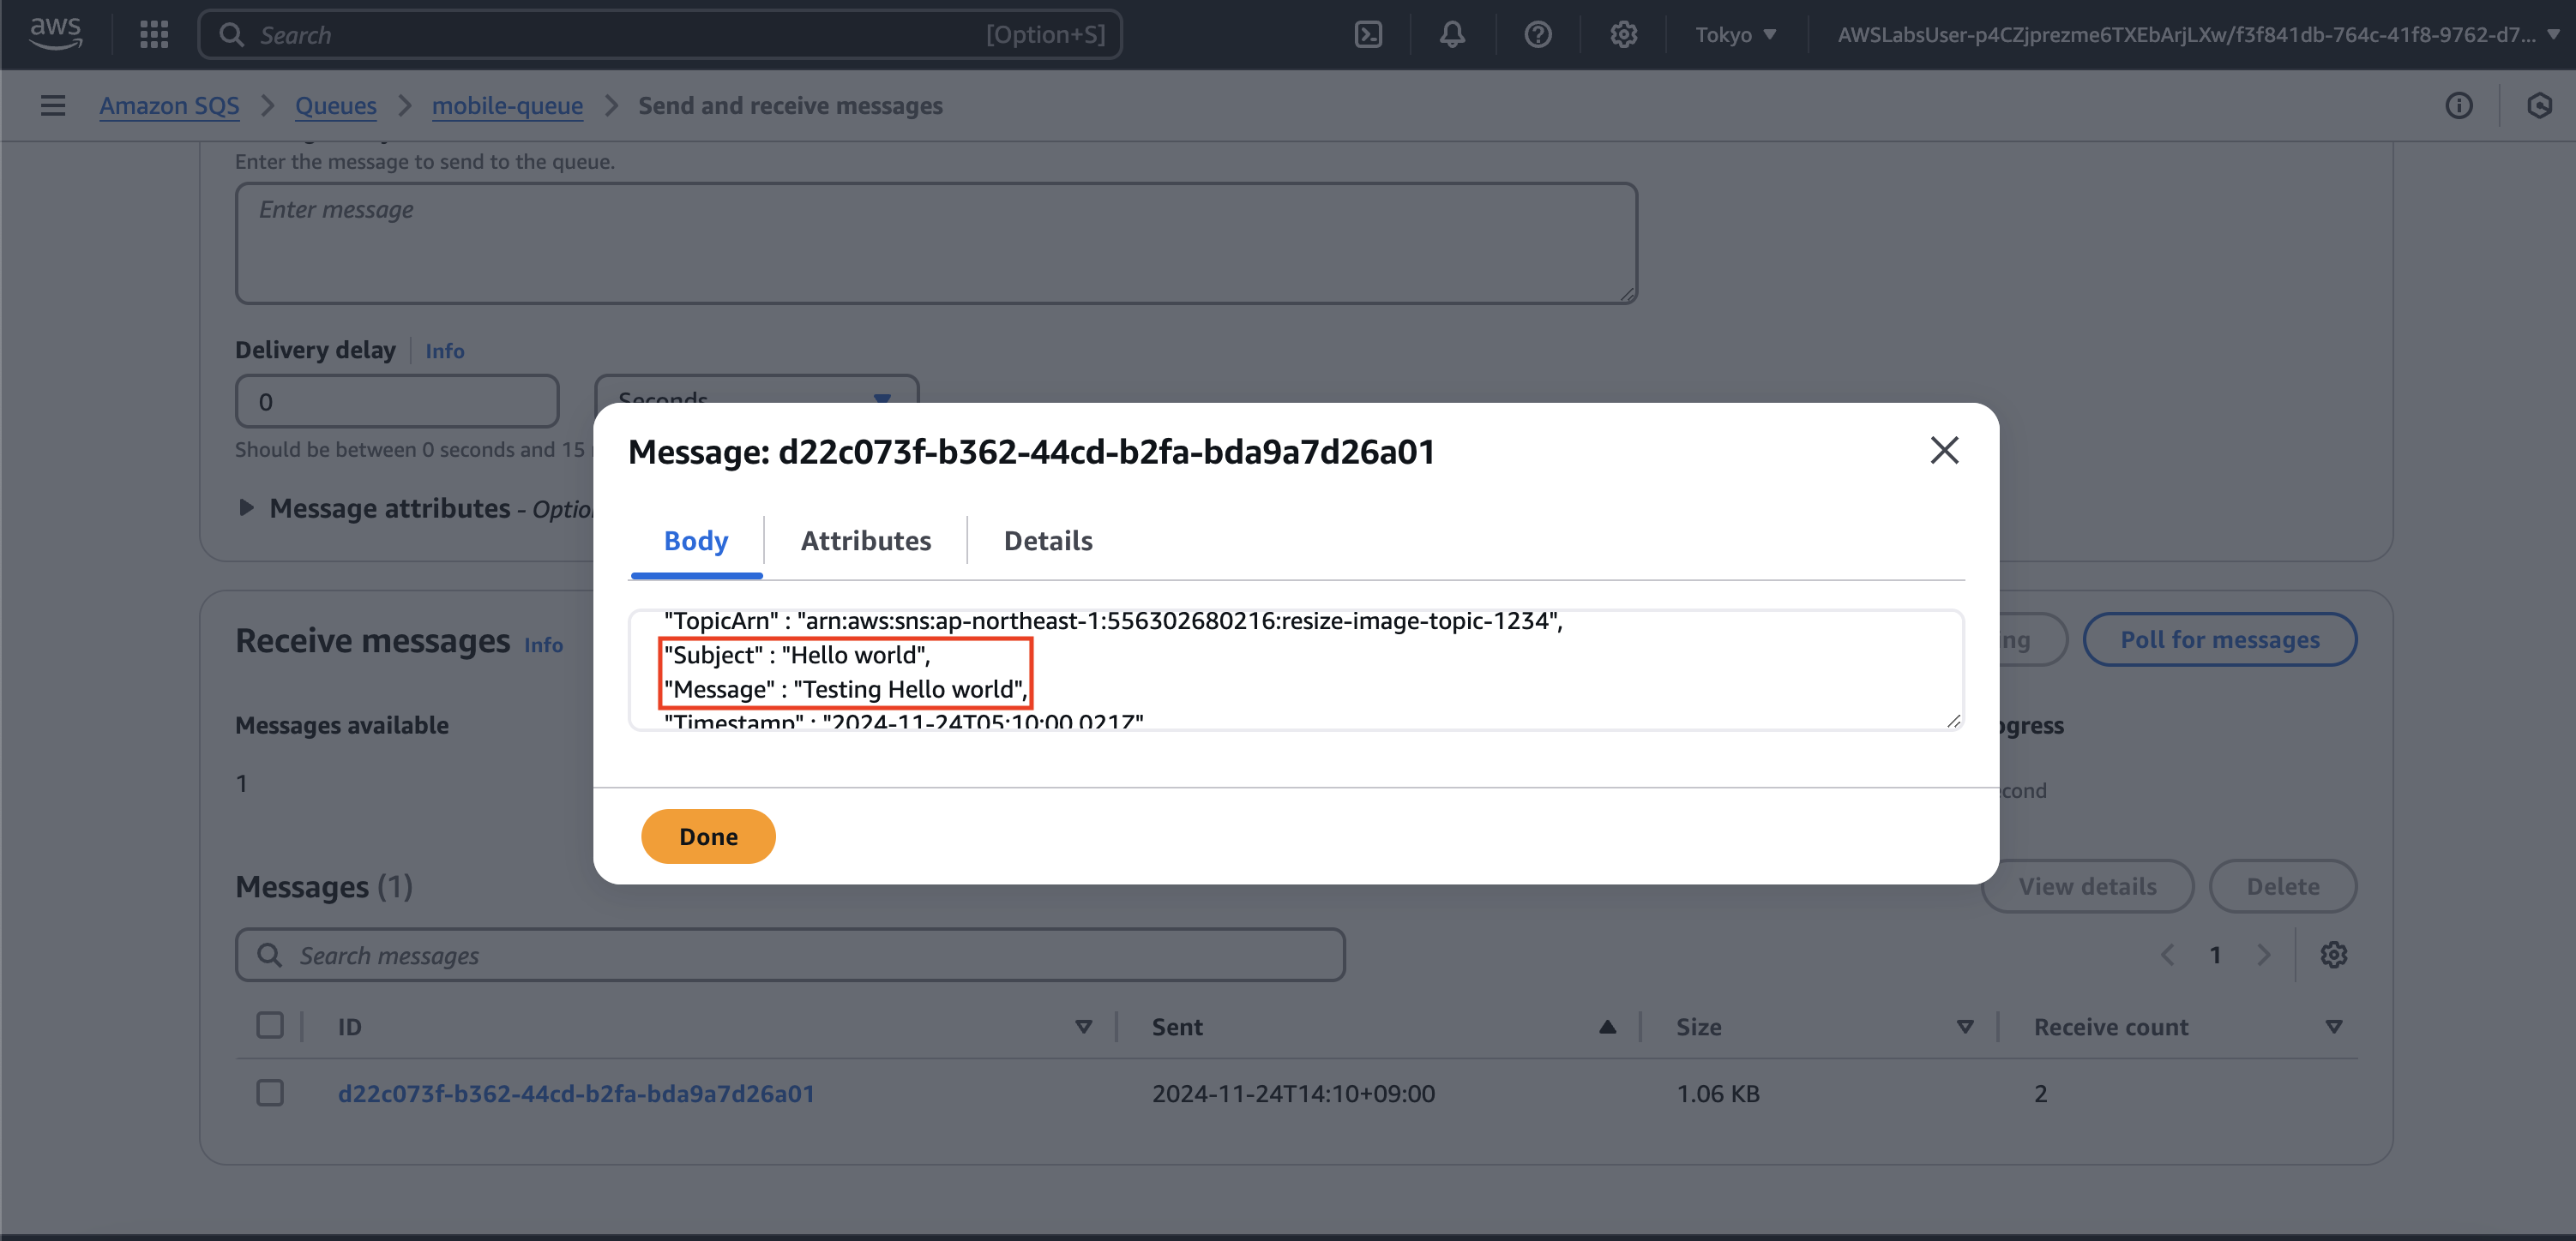2576x1241 pixels.
Task: Toggle the side navigation hamburger menu
Action: click(53, 105)
